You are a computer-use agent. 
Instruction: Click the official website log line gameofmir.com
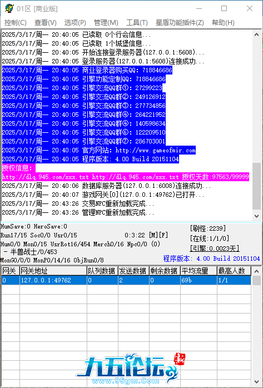(x=99, y=150)
